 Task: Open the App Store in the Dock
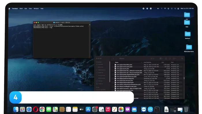(88, 109)
